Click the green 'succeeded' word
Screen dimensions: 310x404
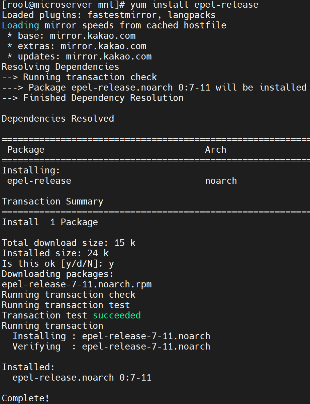click(117, 315)
